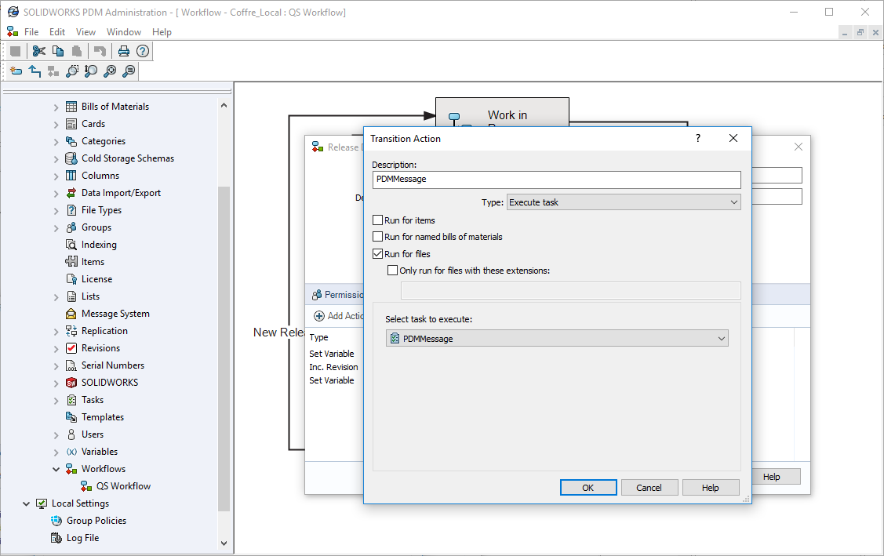Open the Edit menu
Viewport: 884px width, 556px height.
57,32
